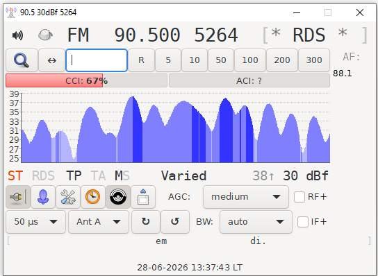The height and width of the screenshot is (276, 378).
Task: Toggle the black circular RDS spy icon
Action: (x=118, y=197)
